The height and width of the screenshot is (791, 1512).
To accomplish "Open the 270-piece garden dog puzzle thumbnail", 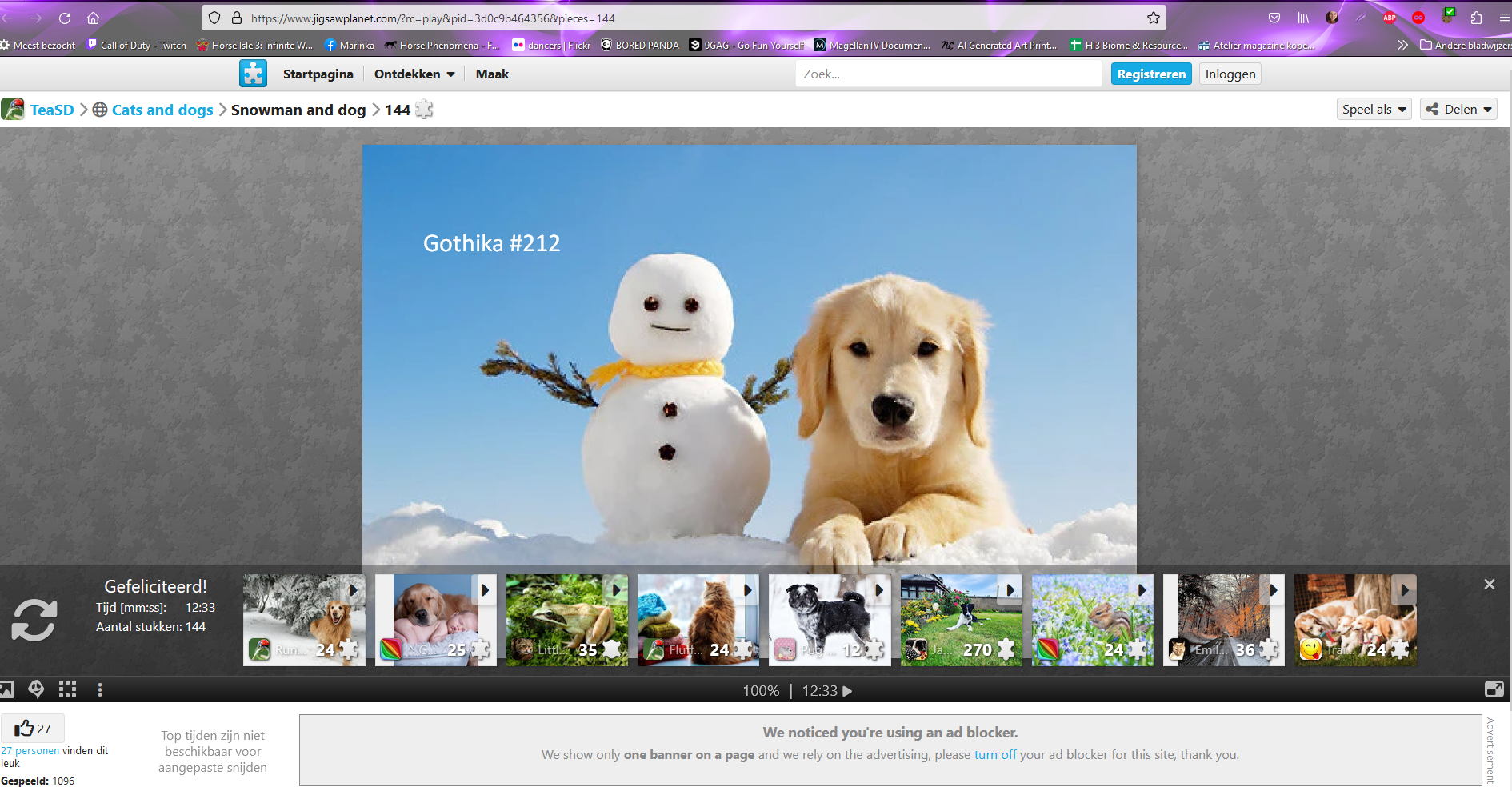I will pyautogui.click(x=962, y=620).
